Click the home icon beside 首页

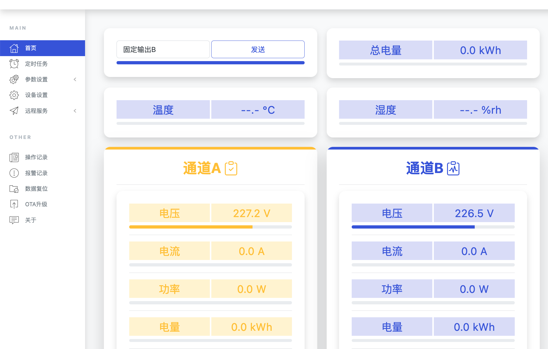(14, 48)
